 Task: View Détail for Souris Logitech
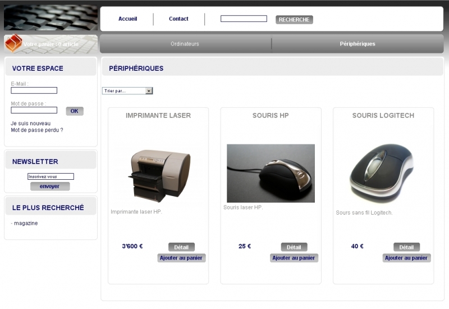tap(406, 247)
